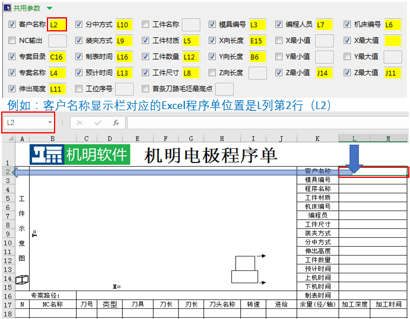
Task: Click the Z最大值 field showing J11
Action: [393, 73]
